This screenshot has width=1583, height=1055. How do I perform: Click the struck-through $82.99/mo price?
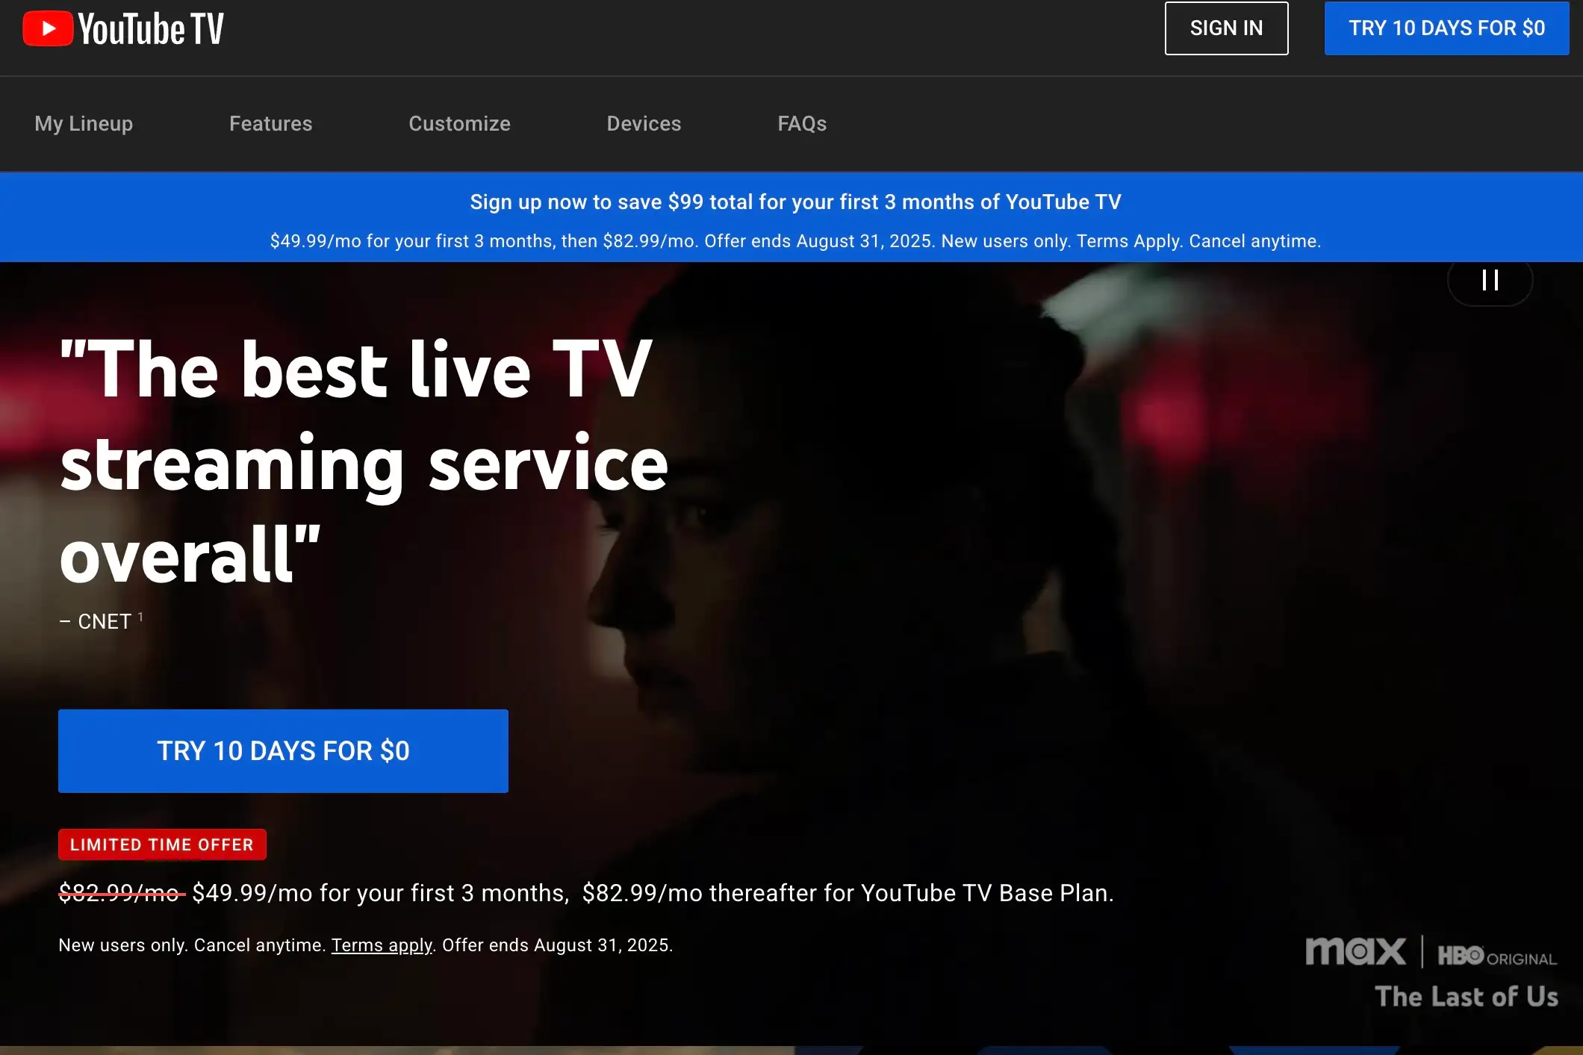click(x=121, y=893)
